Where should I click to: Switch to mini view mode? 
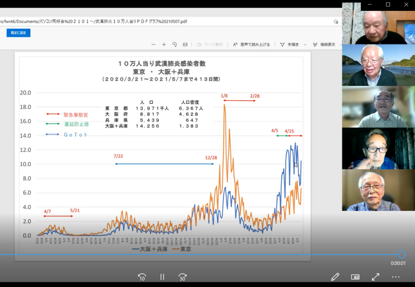point(355,277)
